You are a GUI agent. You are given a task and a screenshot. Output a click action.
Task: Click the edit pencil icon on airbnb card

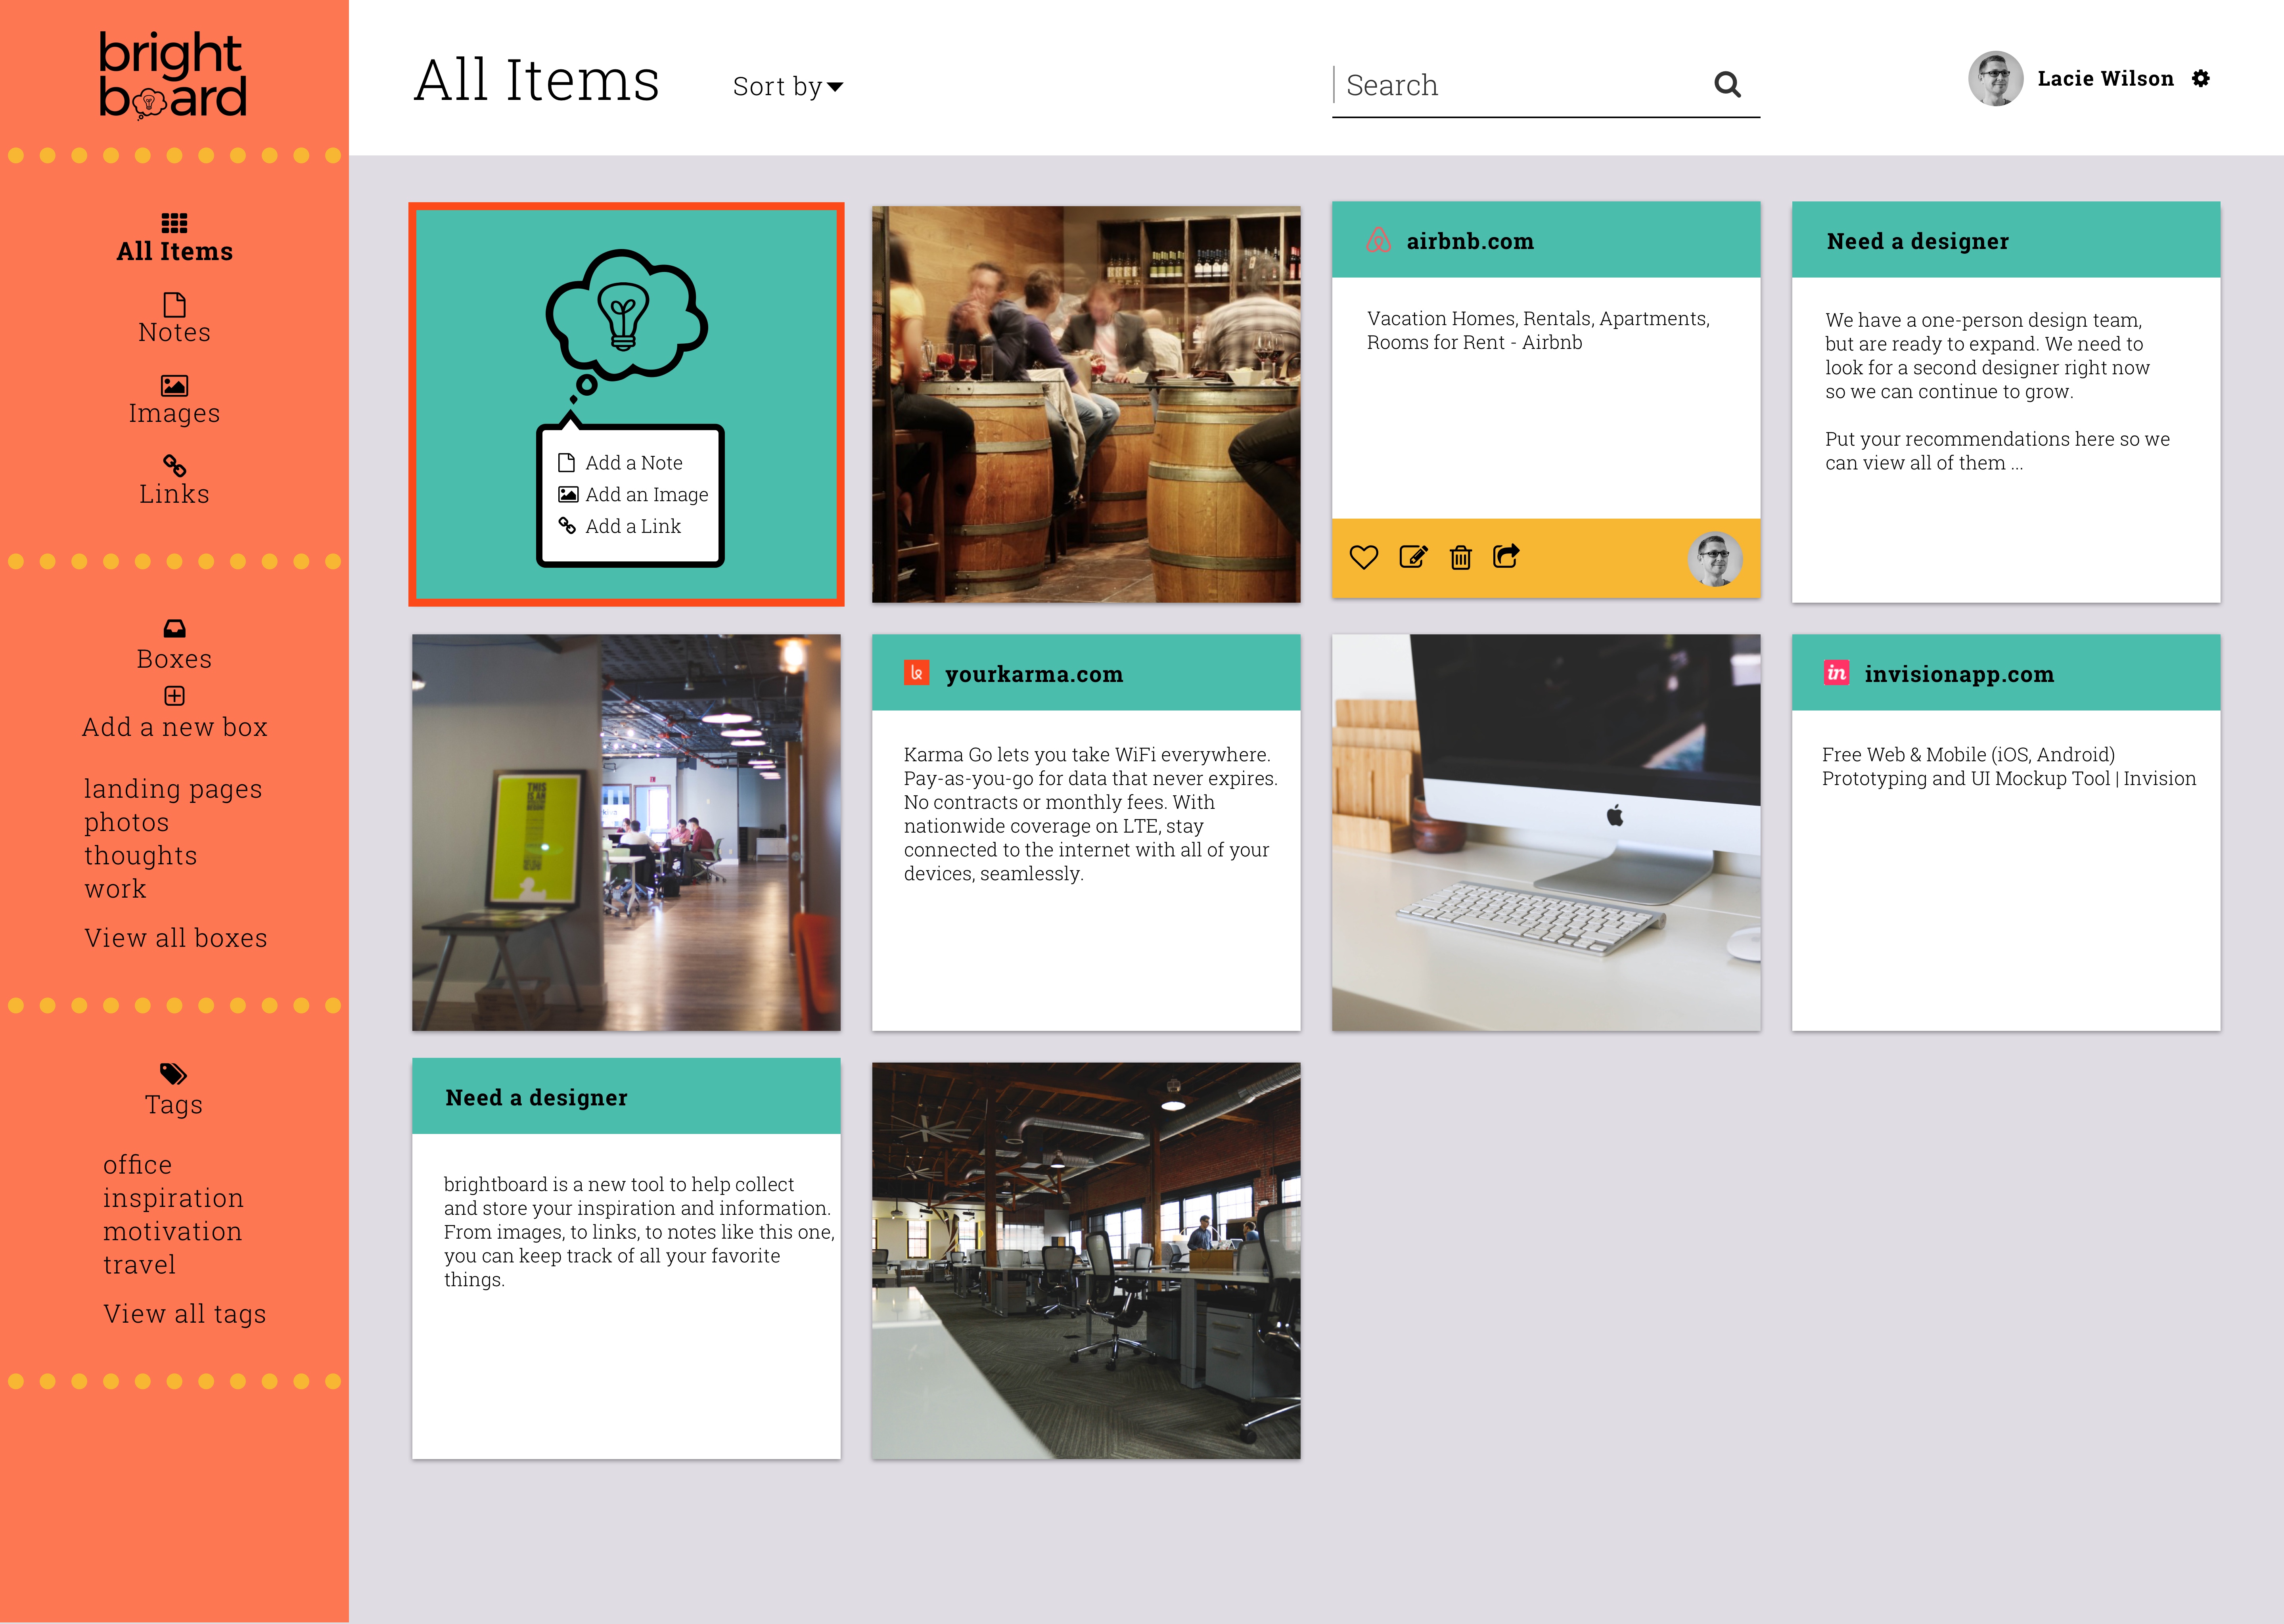(1413, 557)
